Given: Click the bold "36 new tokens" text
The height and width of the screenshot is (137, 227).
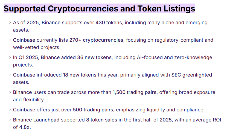Looking at the screenshot, I should pyautogui.click(x=94, y=57).
